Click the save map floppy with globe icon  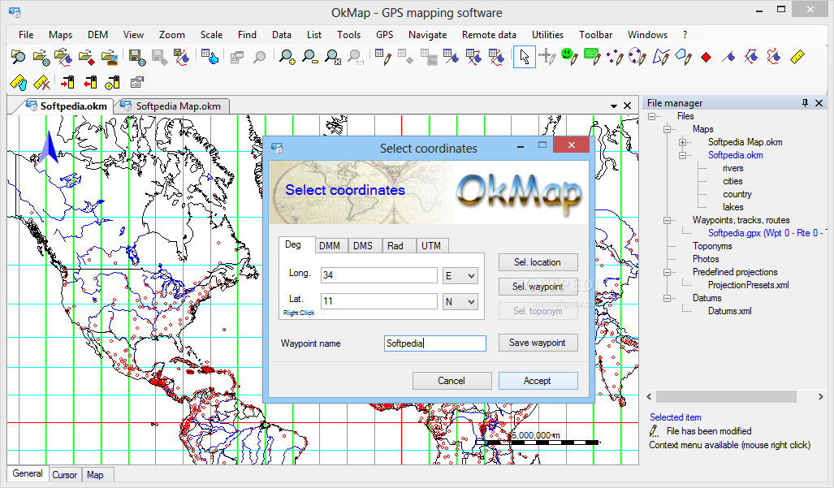136,56
